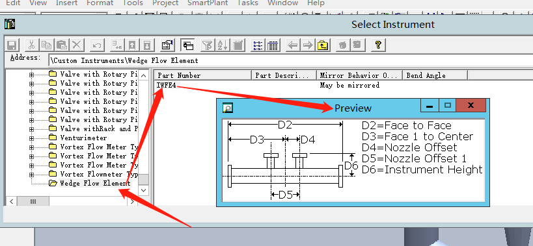
Task: Click the Copy toolbar icon
Action: click(x=47, y=45)
